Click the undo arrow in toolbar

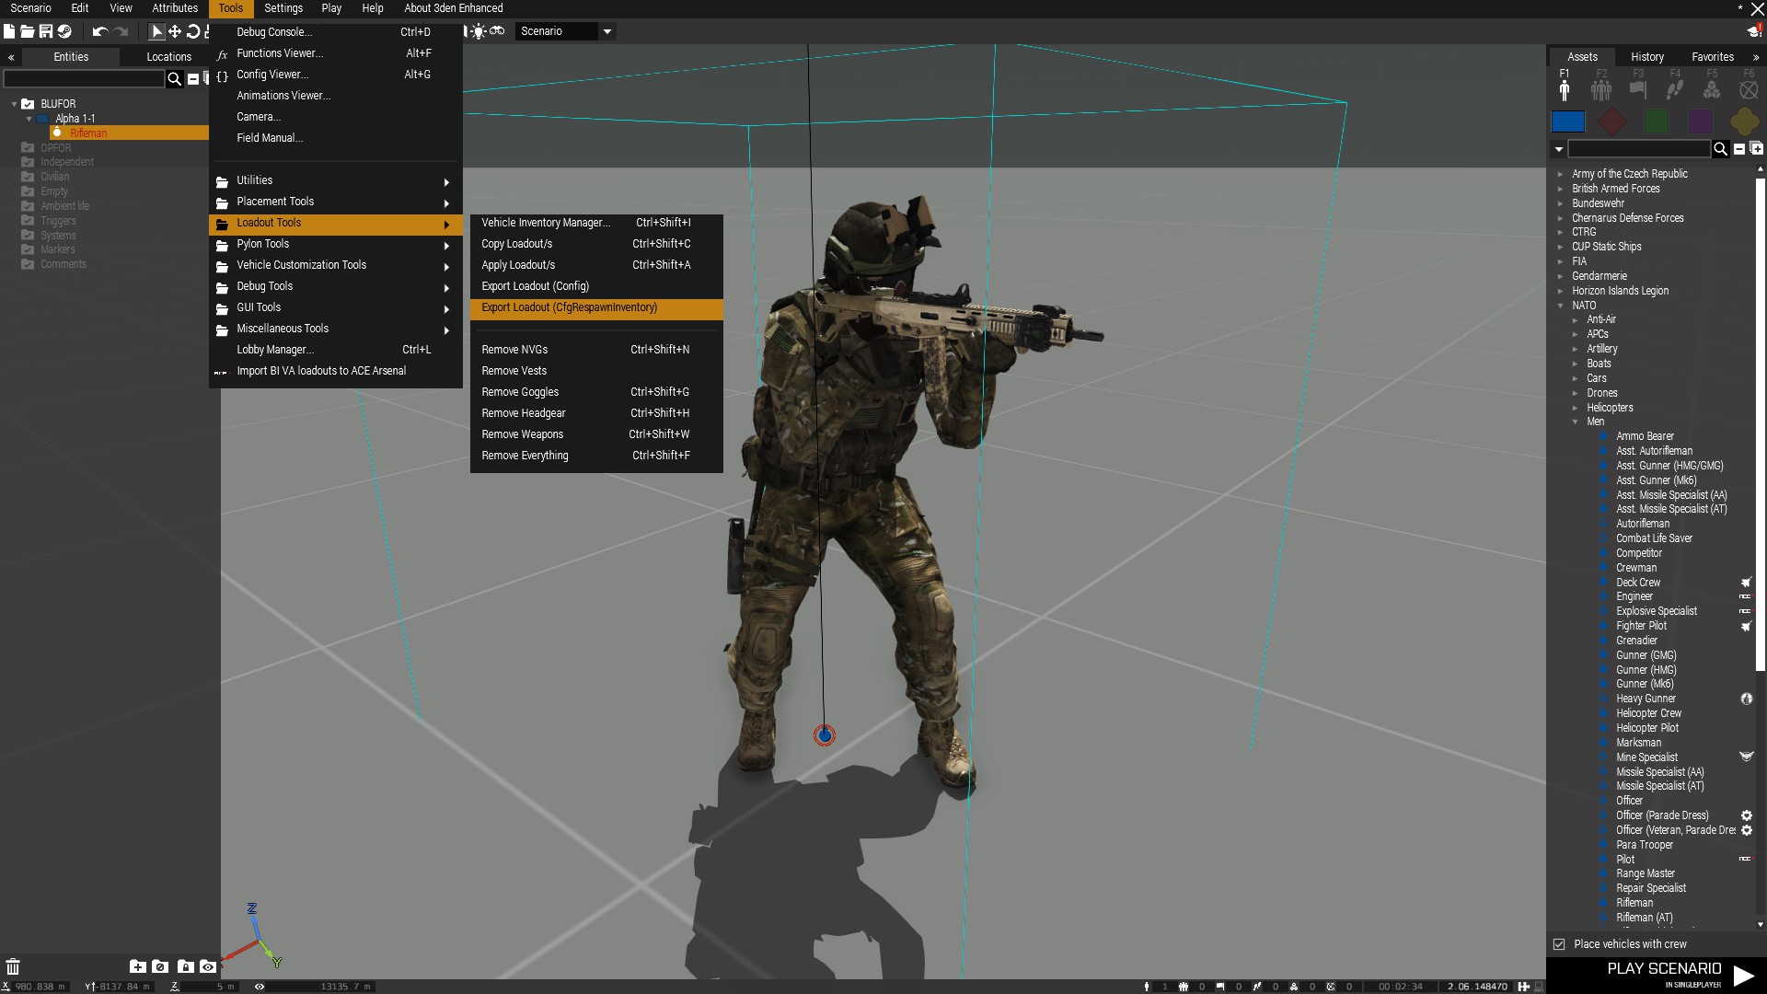(99, 31)
